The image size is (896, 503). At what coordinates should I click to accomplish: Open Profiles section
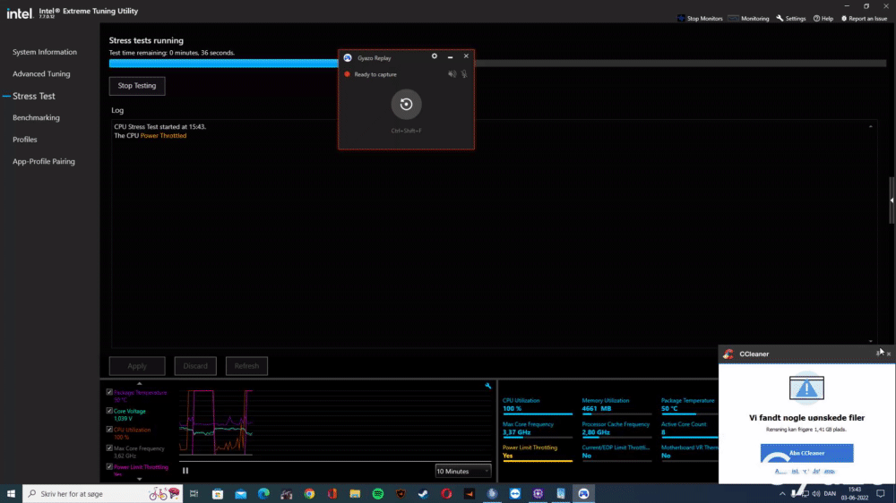point(24,140)
